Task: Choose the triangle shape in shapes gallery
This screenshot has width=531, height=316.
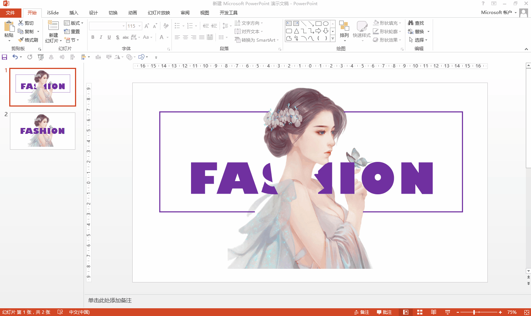Action: click(x=296, y=31)
